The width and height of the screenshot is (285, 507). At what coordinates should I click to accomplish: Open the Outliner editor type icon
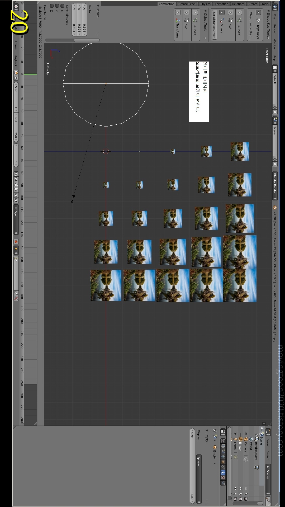[268, 432]
